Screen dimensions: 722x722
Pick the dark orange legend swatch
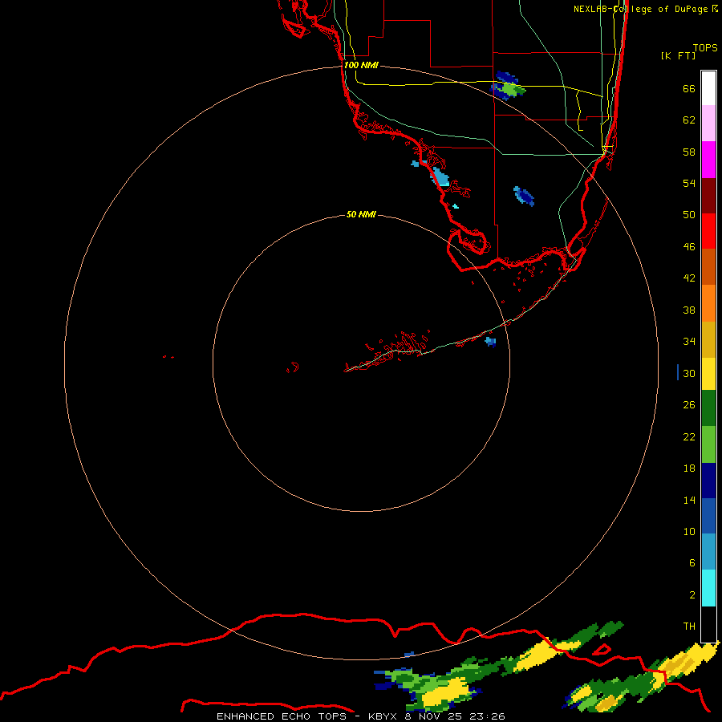(708, 266)
